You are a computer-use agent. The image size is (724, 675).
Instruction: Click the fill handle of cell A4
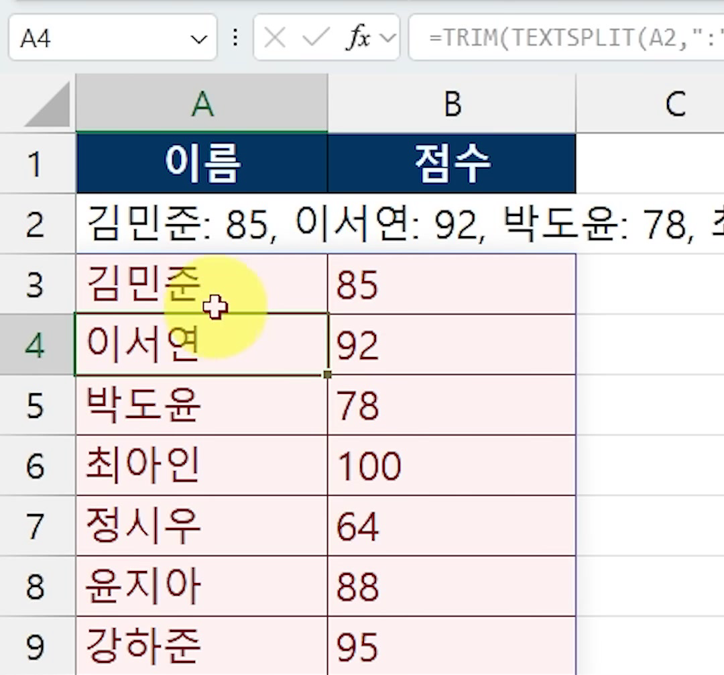coord(327,374)
